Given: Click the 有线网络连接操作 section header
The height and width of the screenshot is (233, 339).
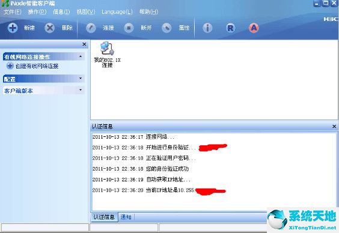Looking at the screenshot, I should [43, 57].
